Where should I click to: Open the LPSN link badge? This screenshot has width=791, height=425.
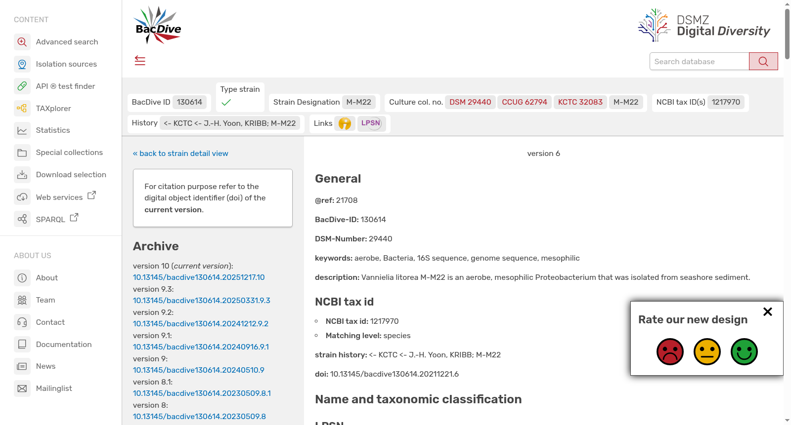(371, 123)
